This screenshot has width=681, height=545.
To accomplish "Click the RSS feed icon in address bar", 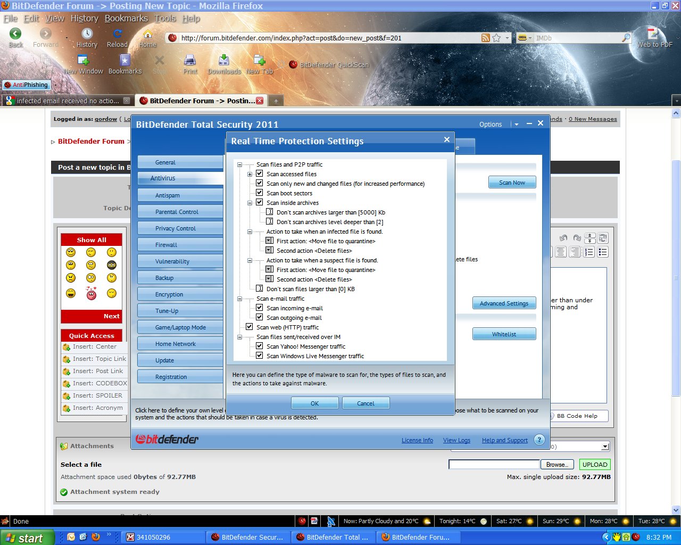I will pyautogui.click(x=485, y=38).
